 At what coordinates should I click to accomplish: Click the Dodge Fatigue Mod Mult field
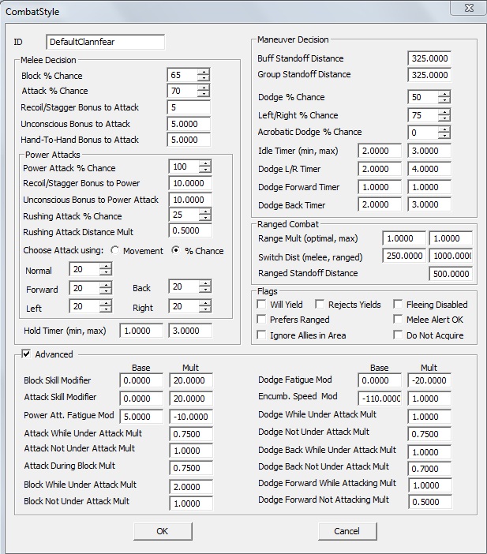[429, 380]
